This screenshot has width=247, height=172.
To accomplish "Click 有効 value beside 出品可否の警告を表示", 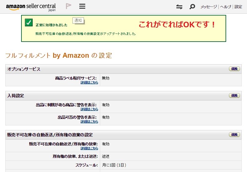I will 105,117.
